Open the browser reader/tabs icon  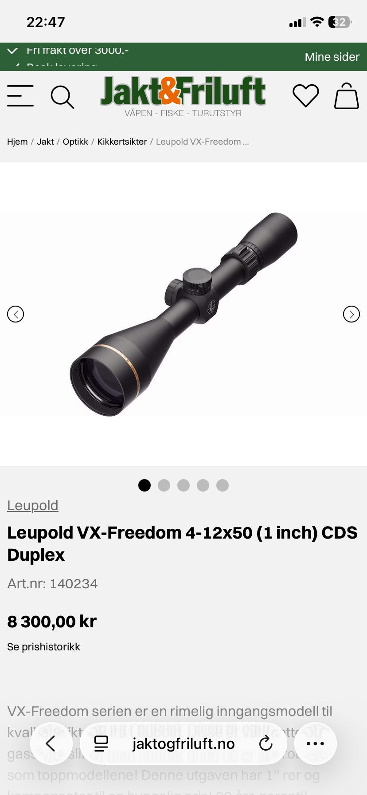coord(102,744)
